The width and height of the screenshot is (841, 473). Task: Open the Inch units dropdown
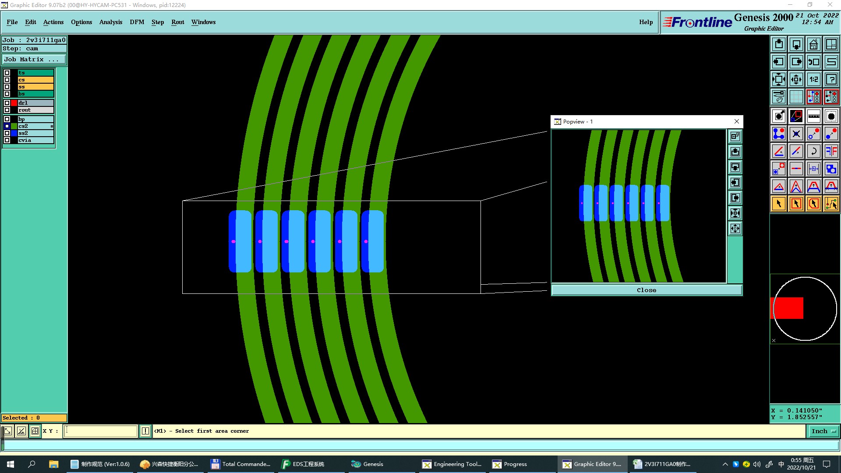(823, 431)
